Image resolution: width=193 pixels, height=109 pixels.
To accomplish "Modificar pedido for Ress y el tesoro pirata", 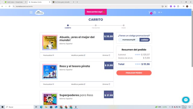I will (78, 84).
